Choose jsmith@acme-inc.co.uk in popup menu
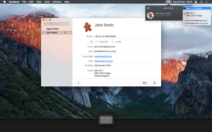This screenshot has width=212, height=132. tap(197, 23)
